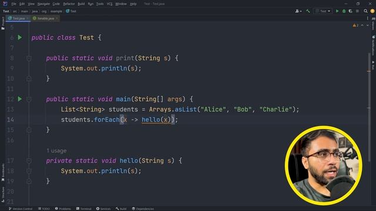Open the Notifications tool window
The width and height of the screenshot is (376, 211).
click(374, 46)
